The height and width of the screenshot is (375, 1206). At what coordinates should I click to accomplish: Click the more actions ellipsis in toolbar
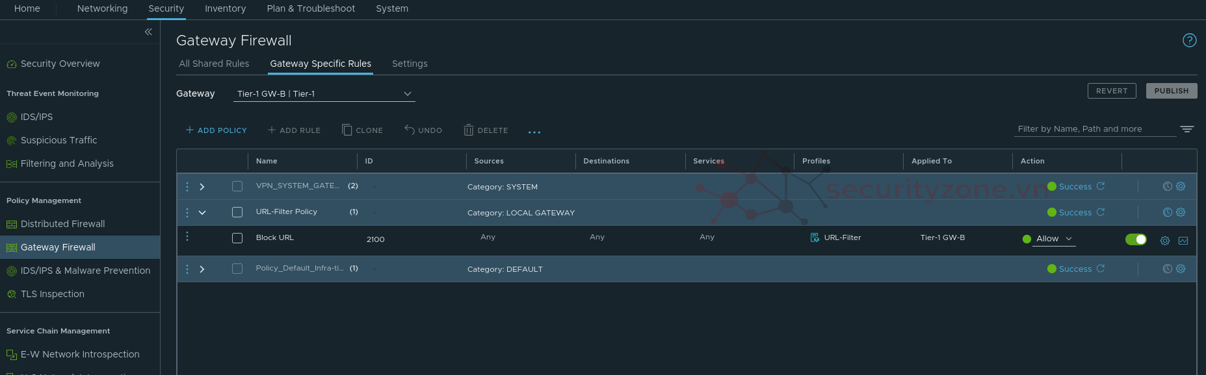tap(534, 132)
